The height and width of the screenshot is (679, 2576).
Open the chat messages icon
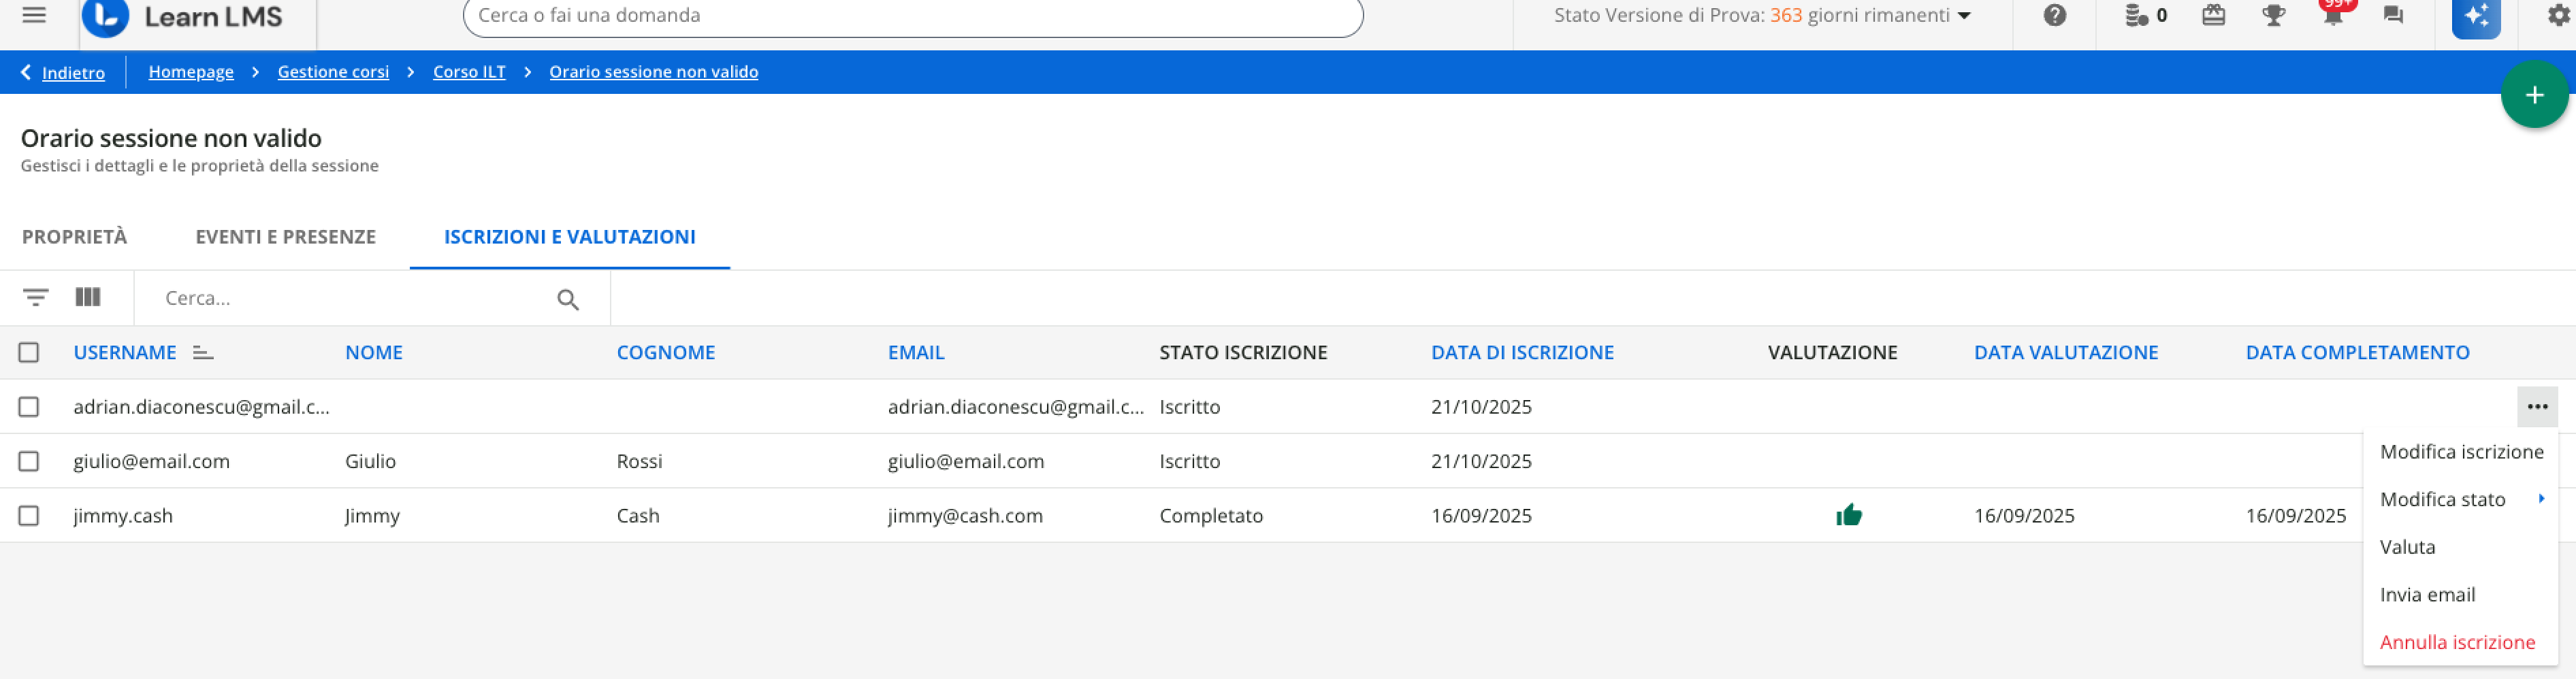point(2392,15)
